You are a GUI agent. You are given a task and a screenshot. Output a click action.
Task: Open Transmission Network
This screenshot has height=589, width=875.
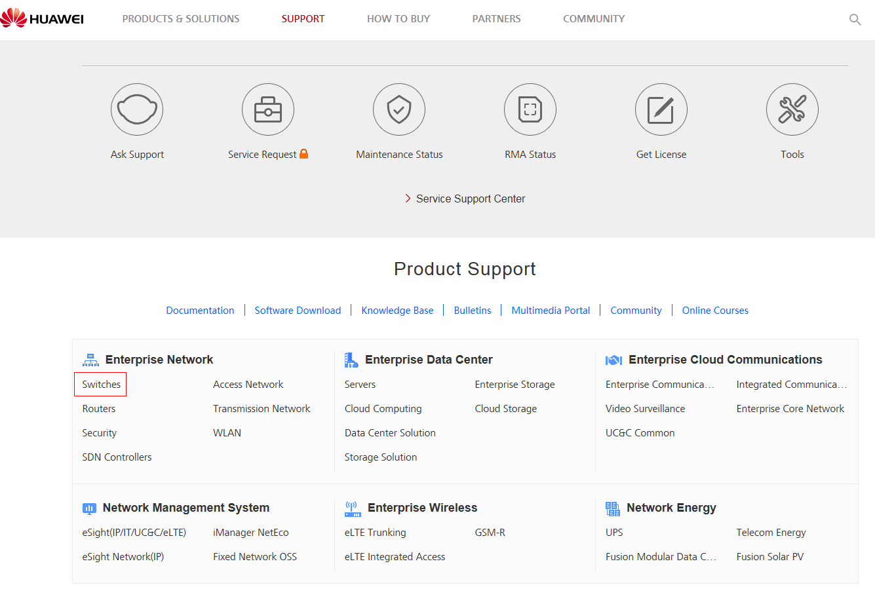pyautogui.click(x=262, y=409)
